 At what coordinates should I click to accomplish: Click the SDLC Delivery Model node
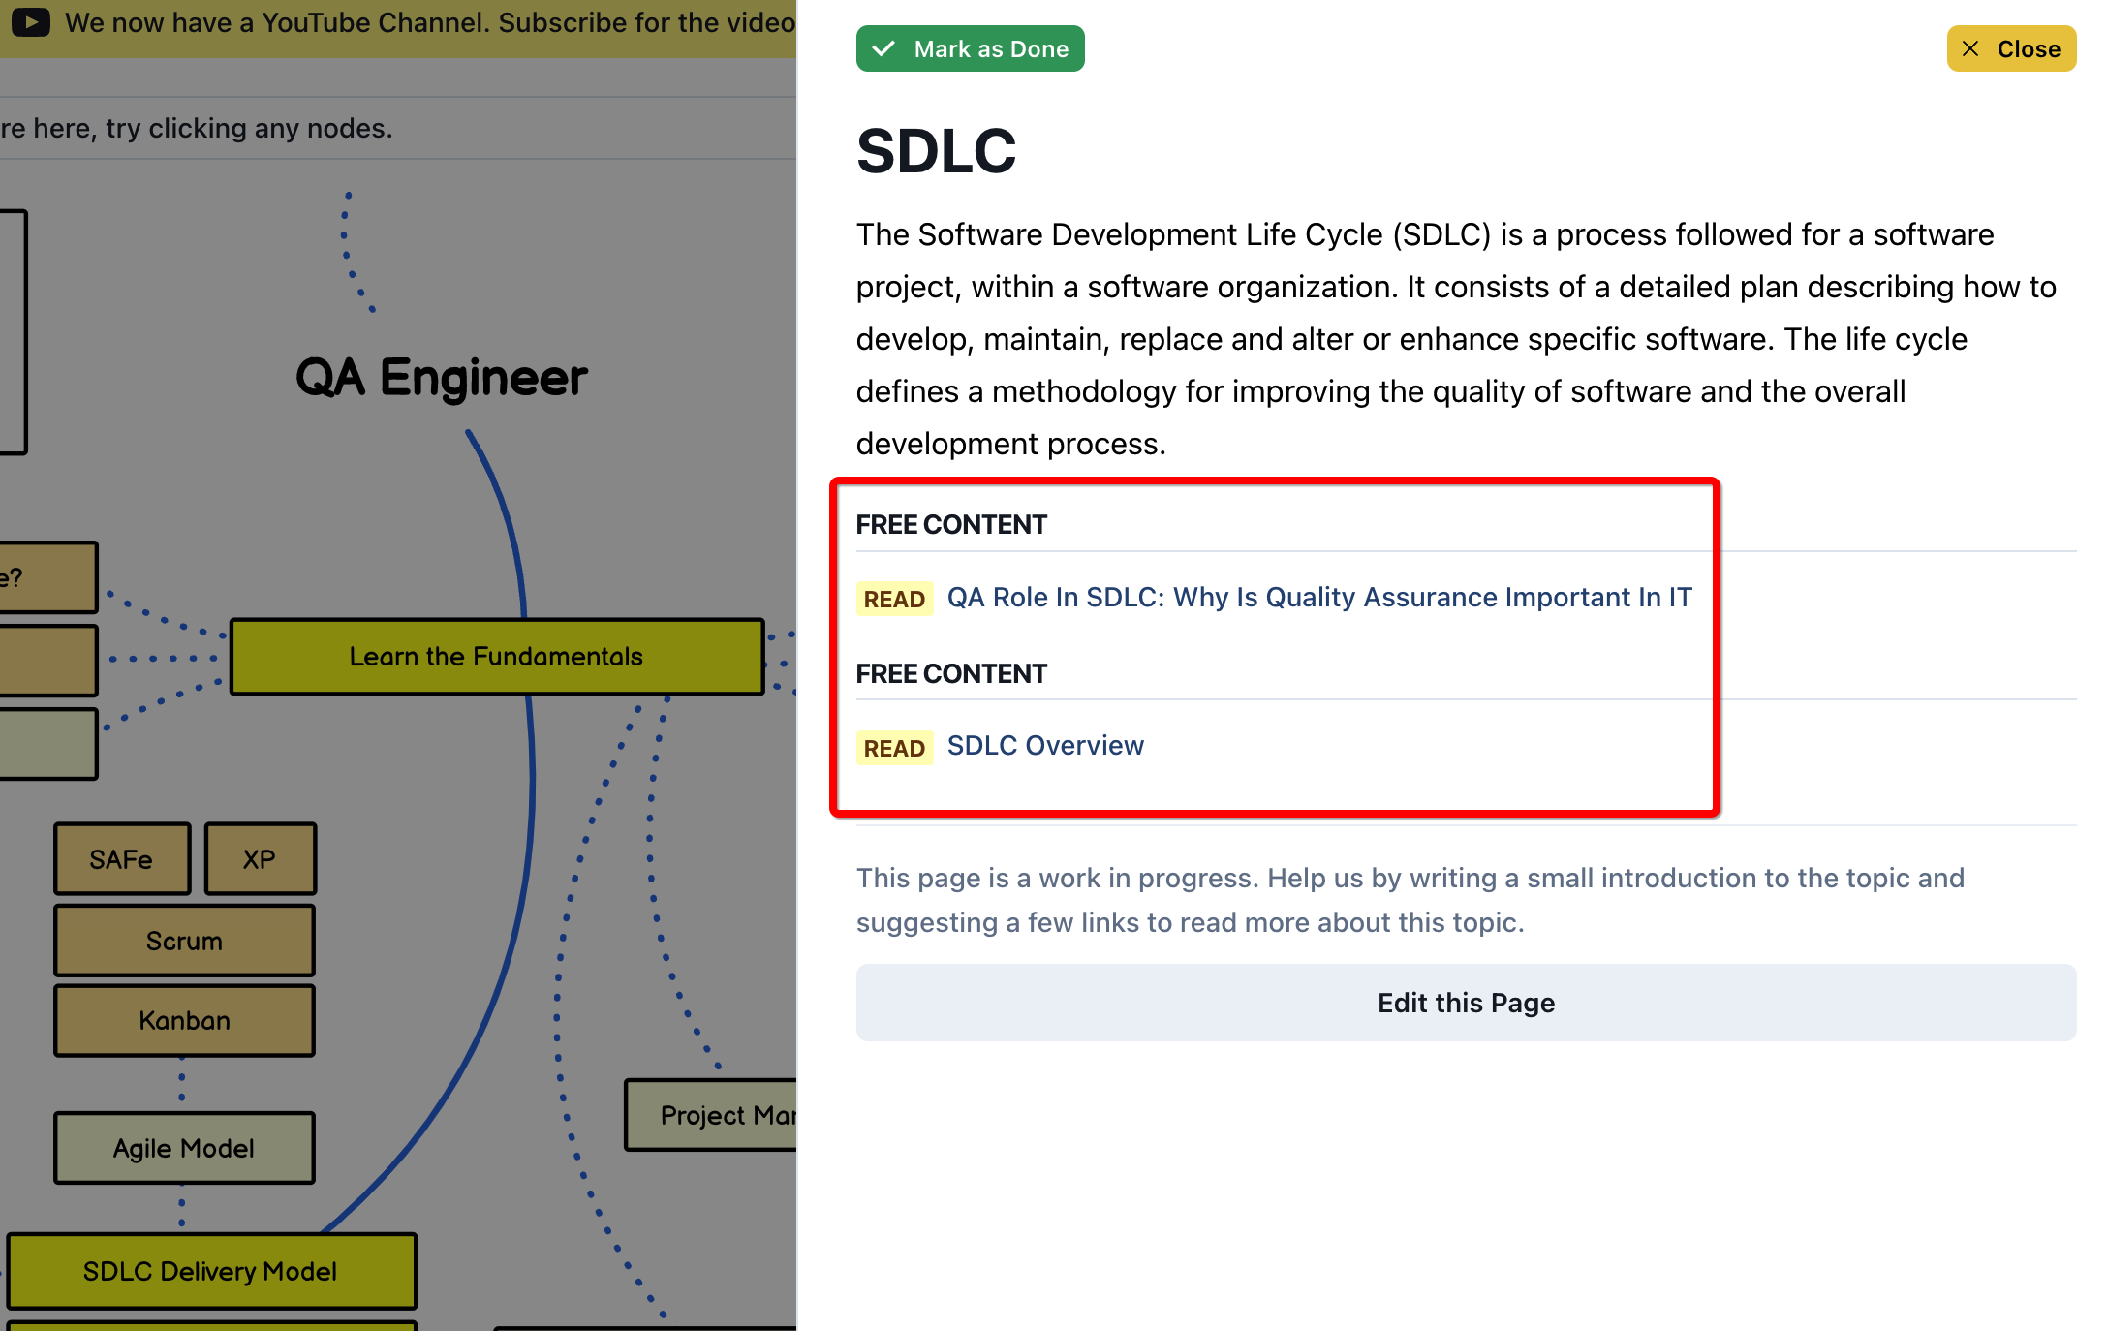point(210,1271)
